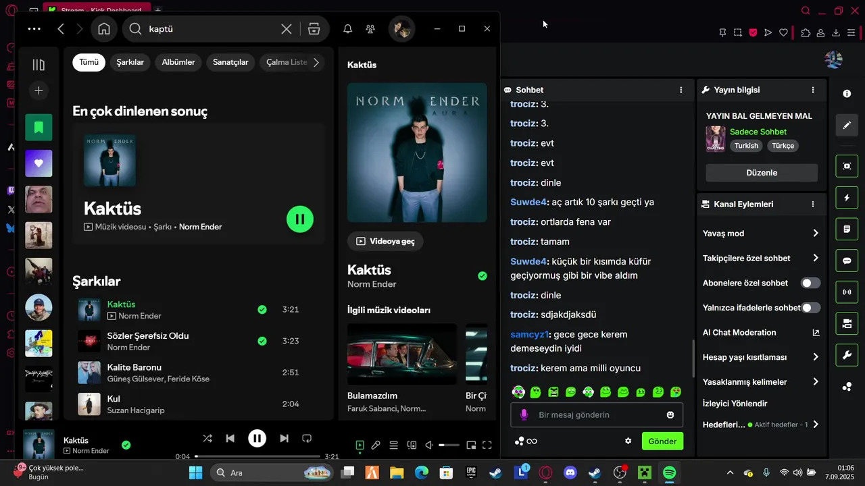Select the Albümler filter chip
The height and width of the screenshot is (486, 865).
178,62
